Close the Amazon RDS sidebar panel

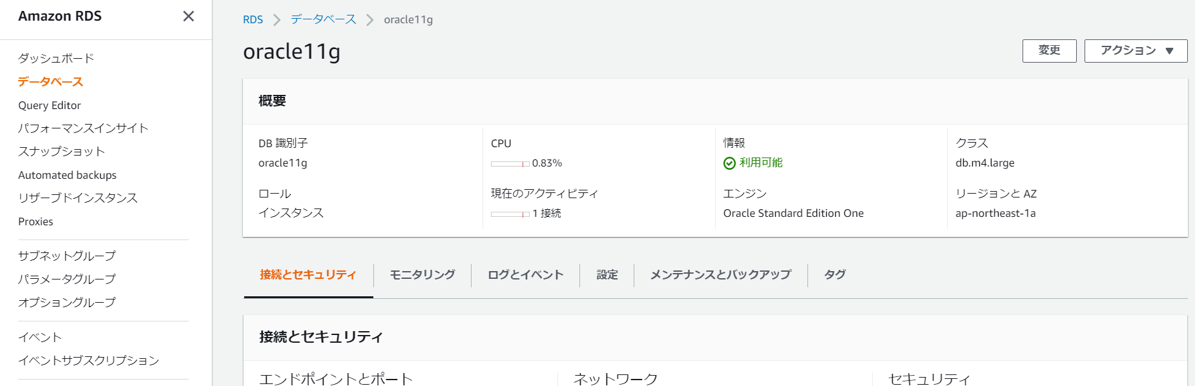pos(189,16)
